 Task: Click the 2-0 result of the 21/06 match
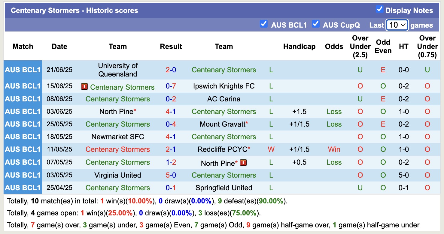171,70
